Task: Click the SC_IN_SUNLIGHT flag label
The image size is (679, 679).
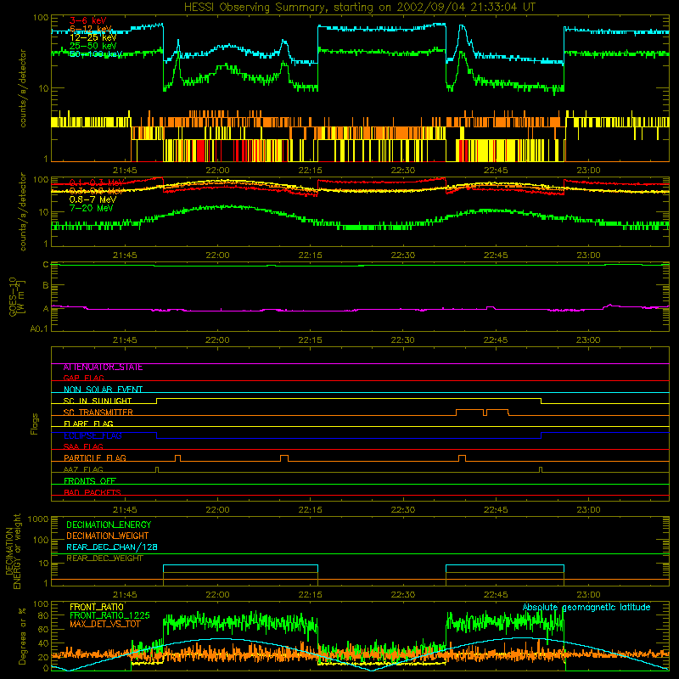Action: pos(98,401)
